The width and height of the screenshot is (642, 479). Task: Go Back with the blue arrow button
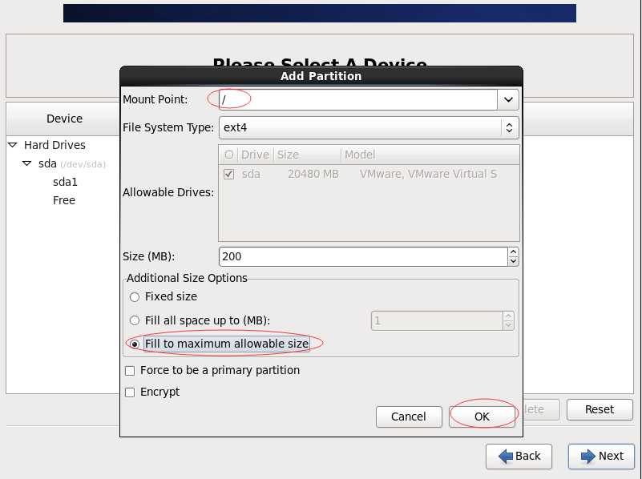[519, 456]
